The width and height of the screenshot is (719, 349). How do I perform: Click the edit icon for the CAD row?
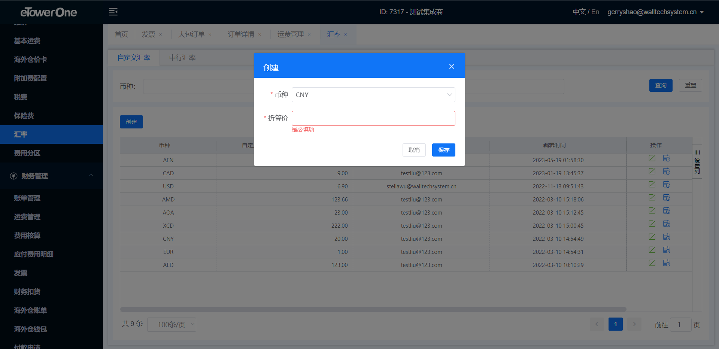coord(652,171)
